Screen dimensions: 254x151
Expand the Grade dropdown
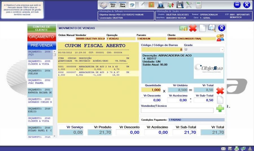pos(222,50)
